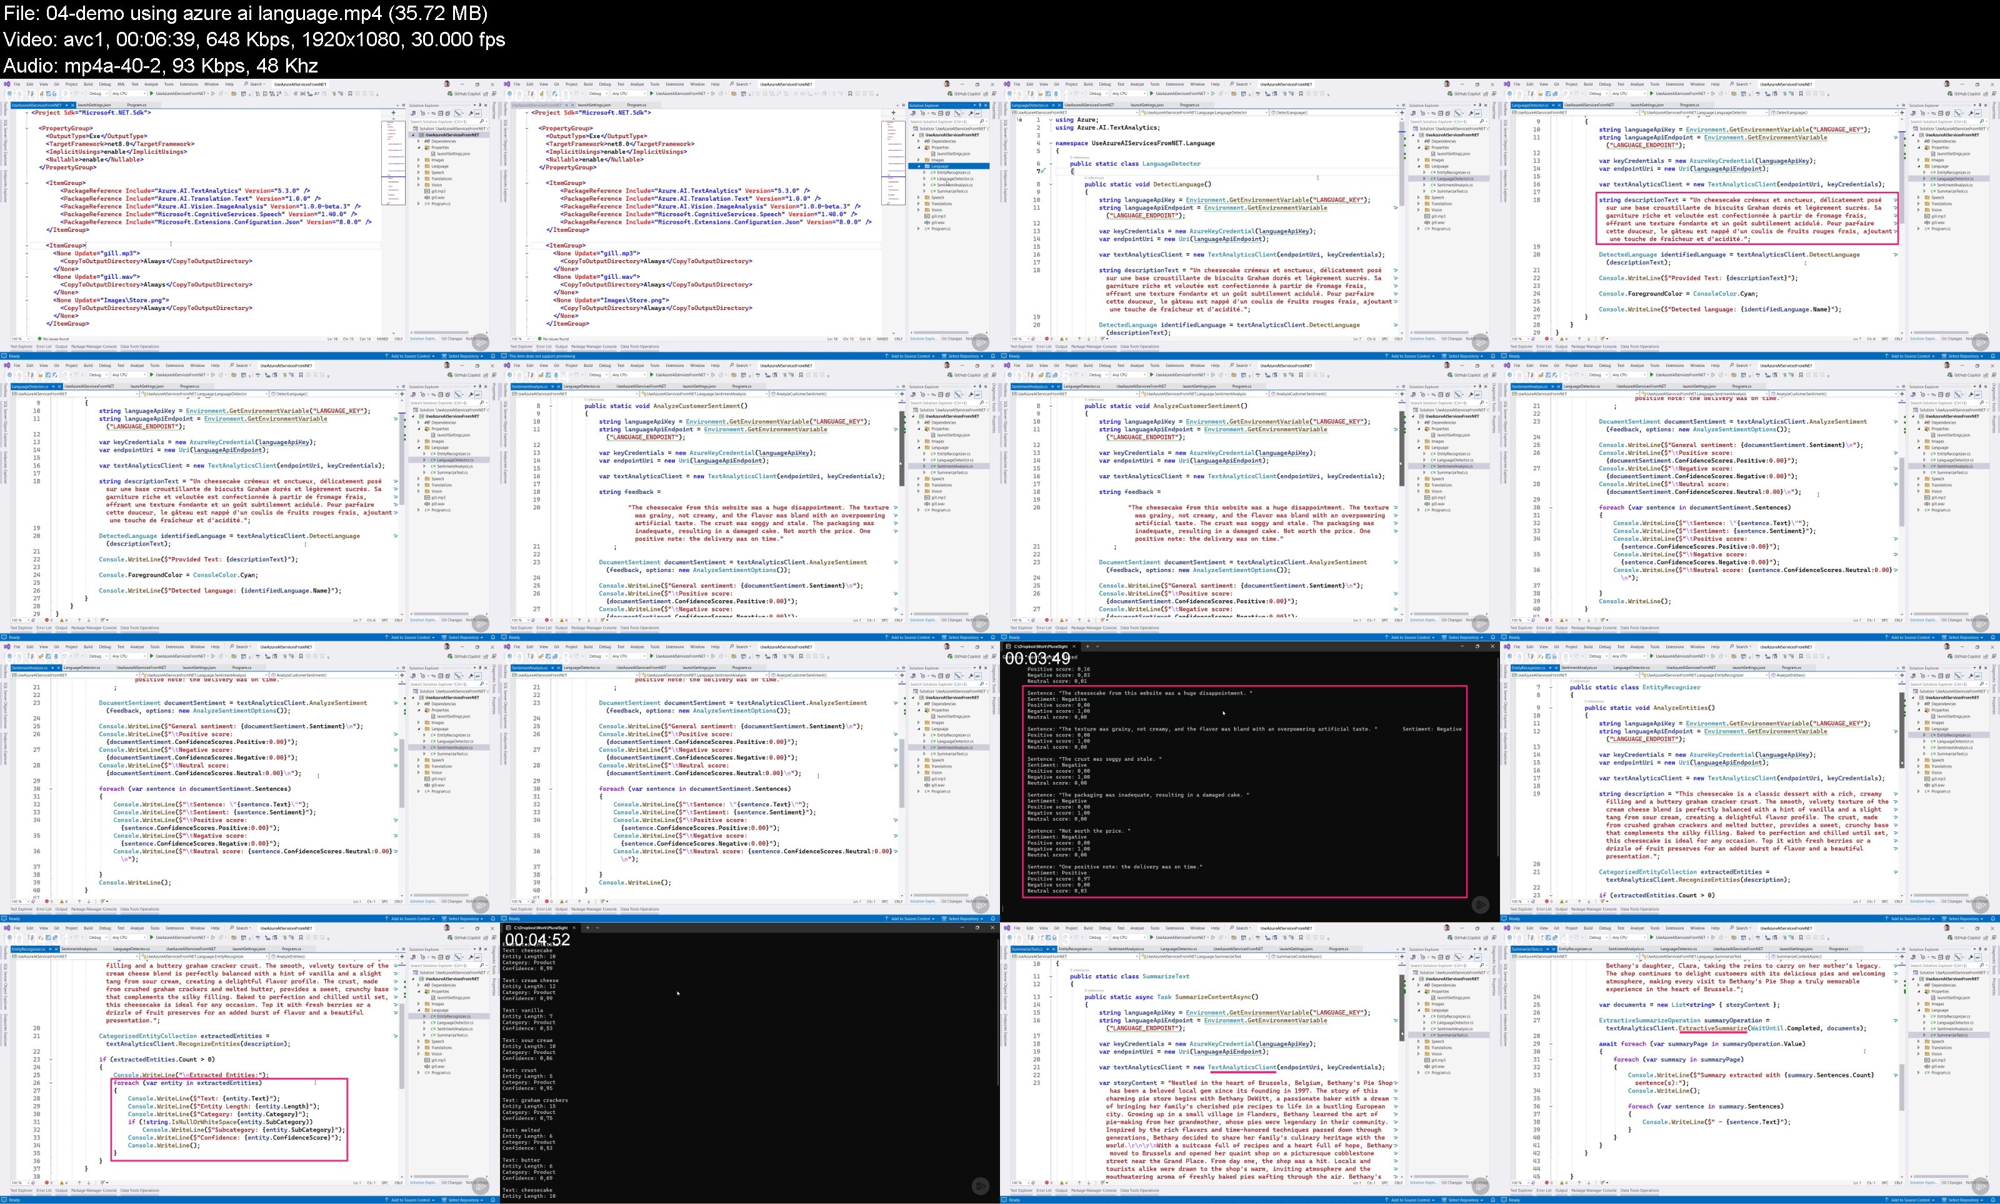Click Start Debugging green arrow in first thumbnail
This screenshot has height=1204, width=2000.
pos(152,93)
